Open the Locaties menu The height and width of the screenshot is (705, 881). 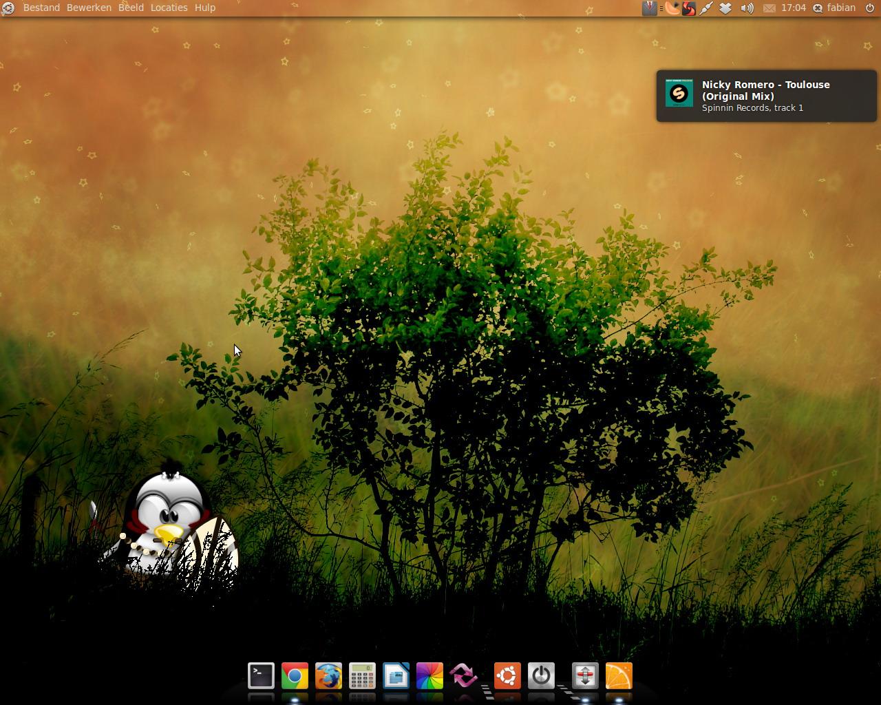coord(169,8)
